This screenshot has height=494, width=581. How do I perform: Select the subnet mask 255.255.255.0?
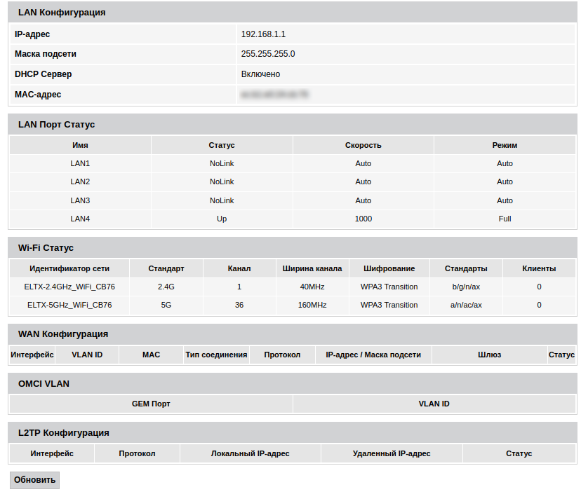point(268,54)
